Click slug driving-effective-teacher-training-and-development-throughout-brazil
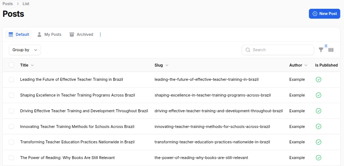The image size is (344, 166). point(218,111)
